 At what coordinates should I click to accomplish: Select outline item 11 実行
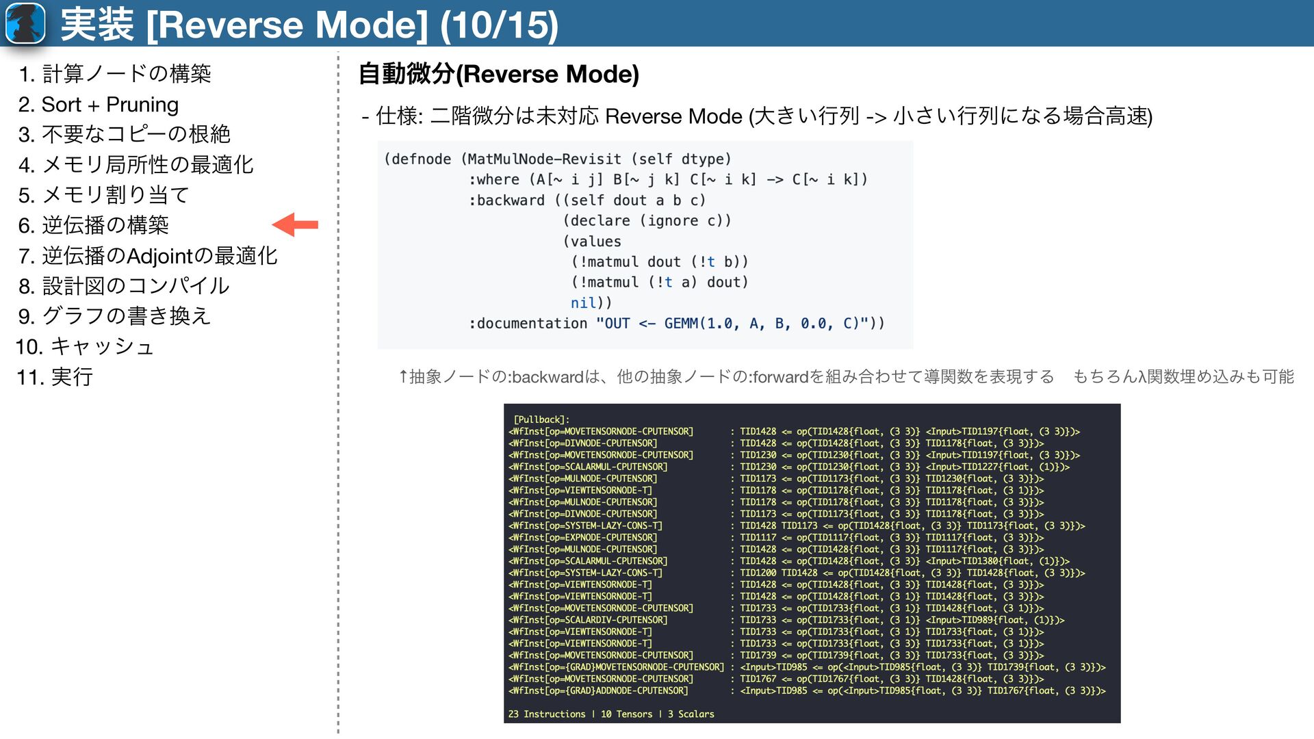[55, 377]
